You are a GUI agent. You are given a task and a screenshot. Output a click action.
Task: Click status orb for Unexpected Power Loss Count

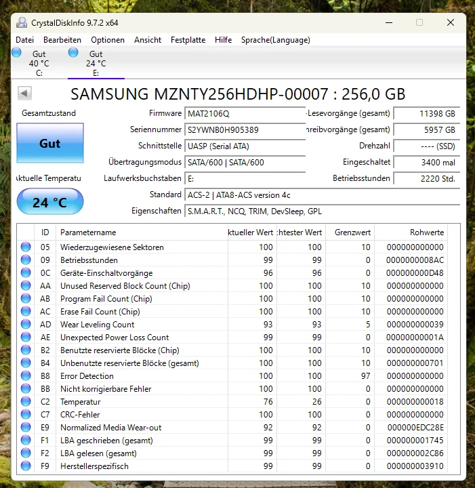click(x=26, y=337)
